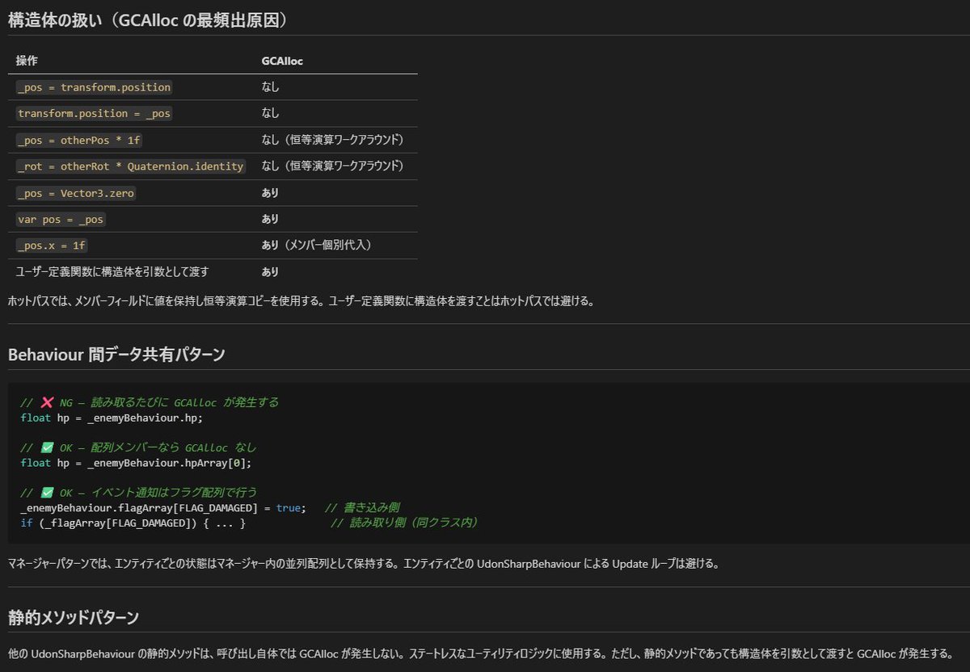Viewport: 970px width, 672px height.
Task: Click the red cross NG comment line
Action: [x=150, y=401]
